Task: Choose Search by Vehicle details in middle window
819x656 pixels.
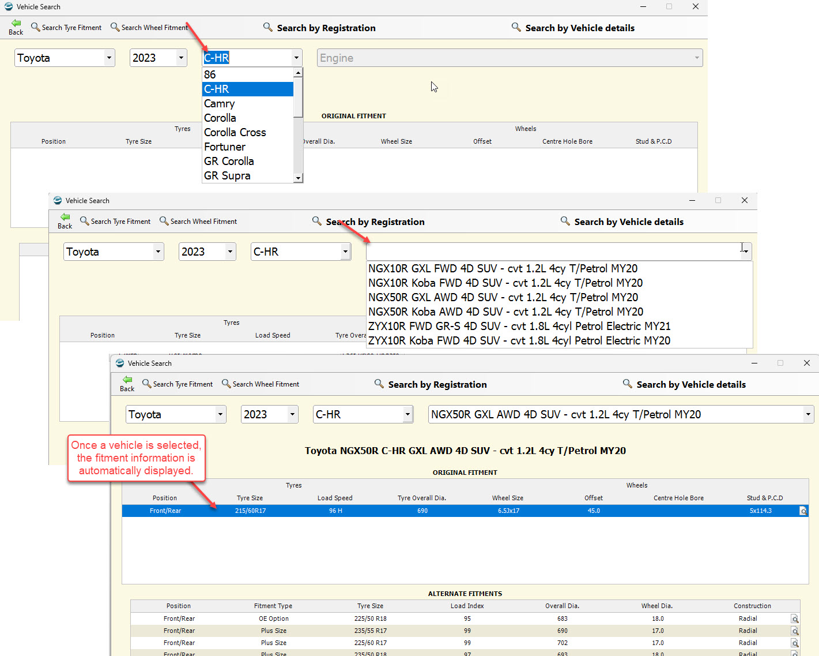Action: click(x=622, y=222)
